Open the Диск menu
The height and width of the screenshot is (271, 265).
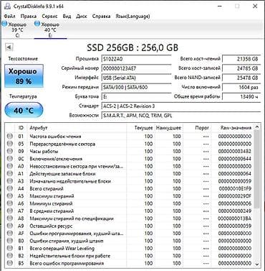(x=82, y=17)
